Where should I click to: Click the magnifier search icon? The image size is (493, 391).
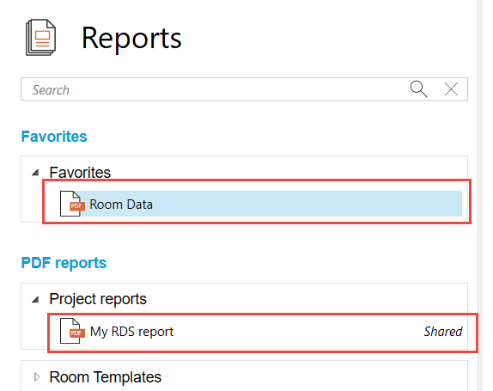pyautogui.click(x=419, y=89)
